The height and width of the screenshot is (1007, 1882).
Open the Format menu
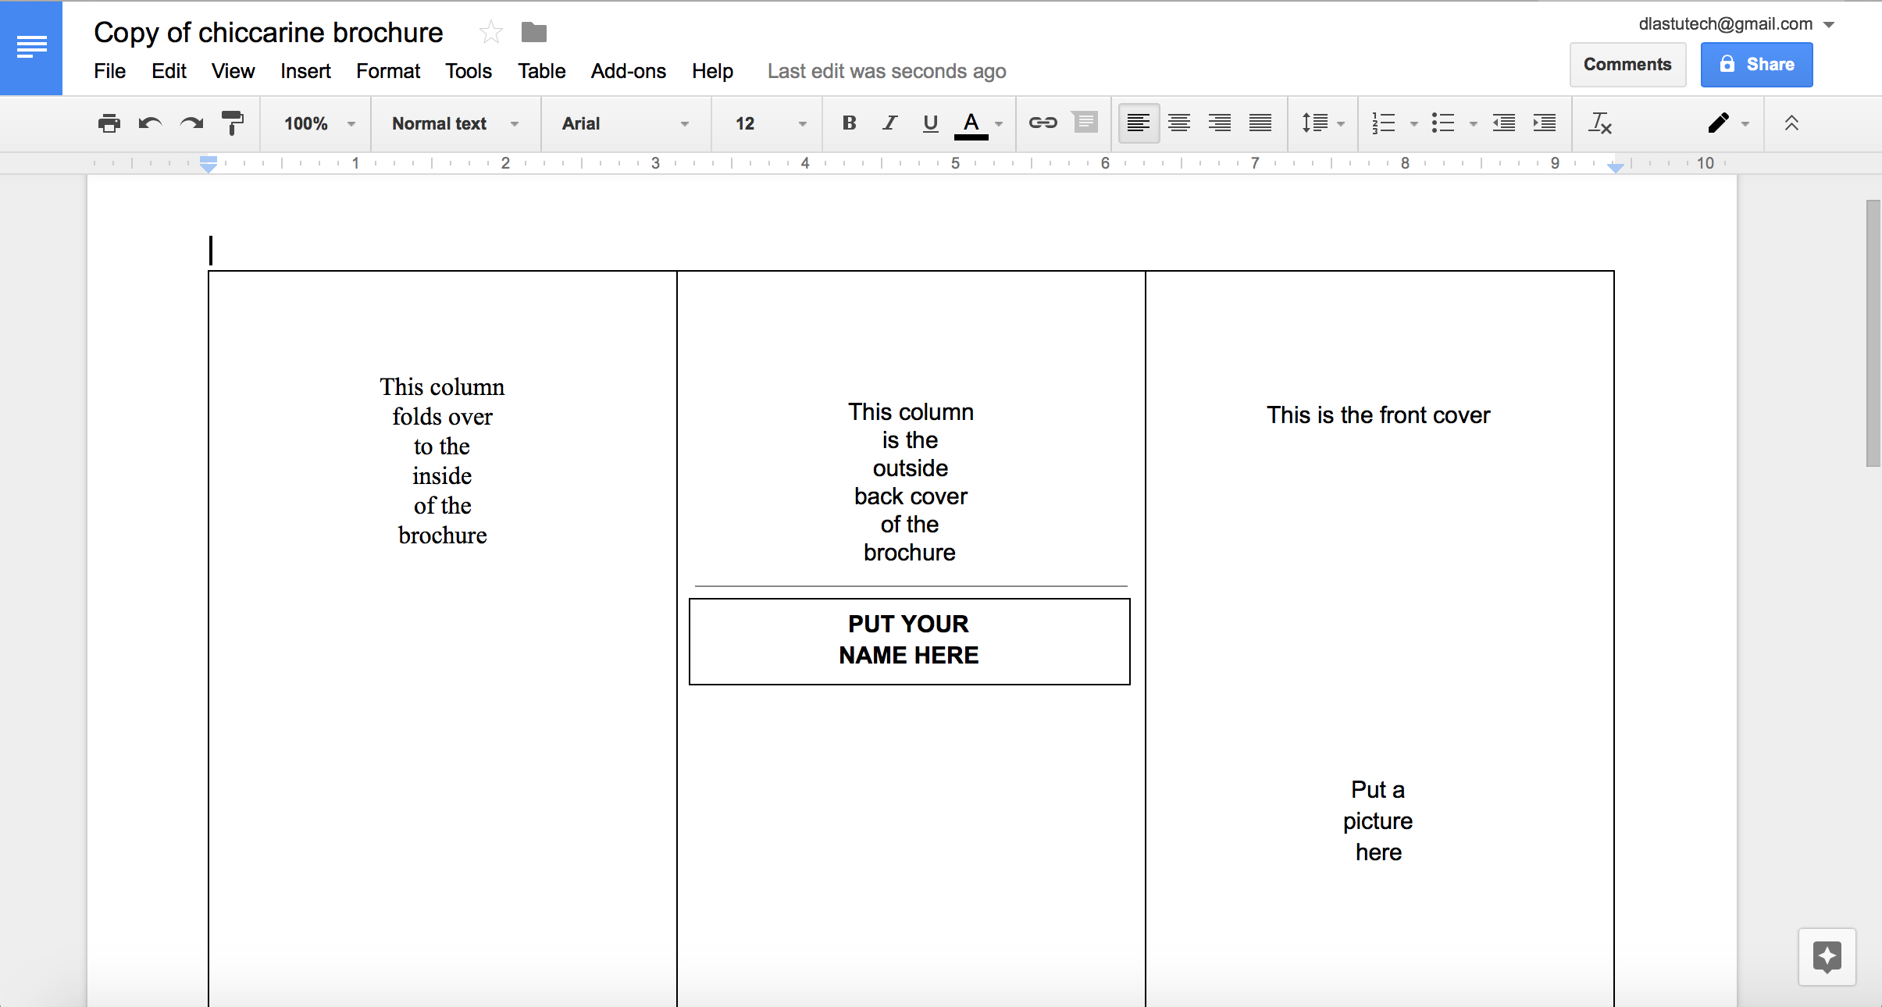[x=388, y=71]
